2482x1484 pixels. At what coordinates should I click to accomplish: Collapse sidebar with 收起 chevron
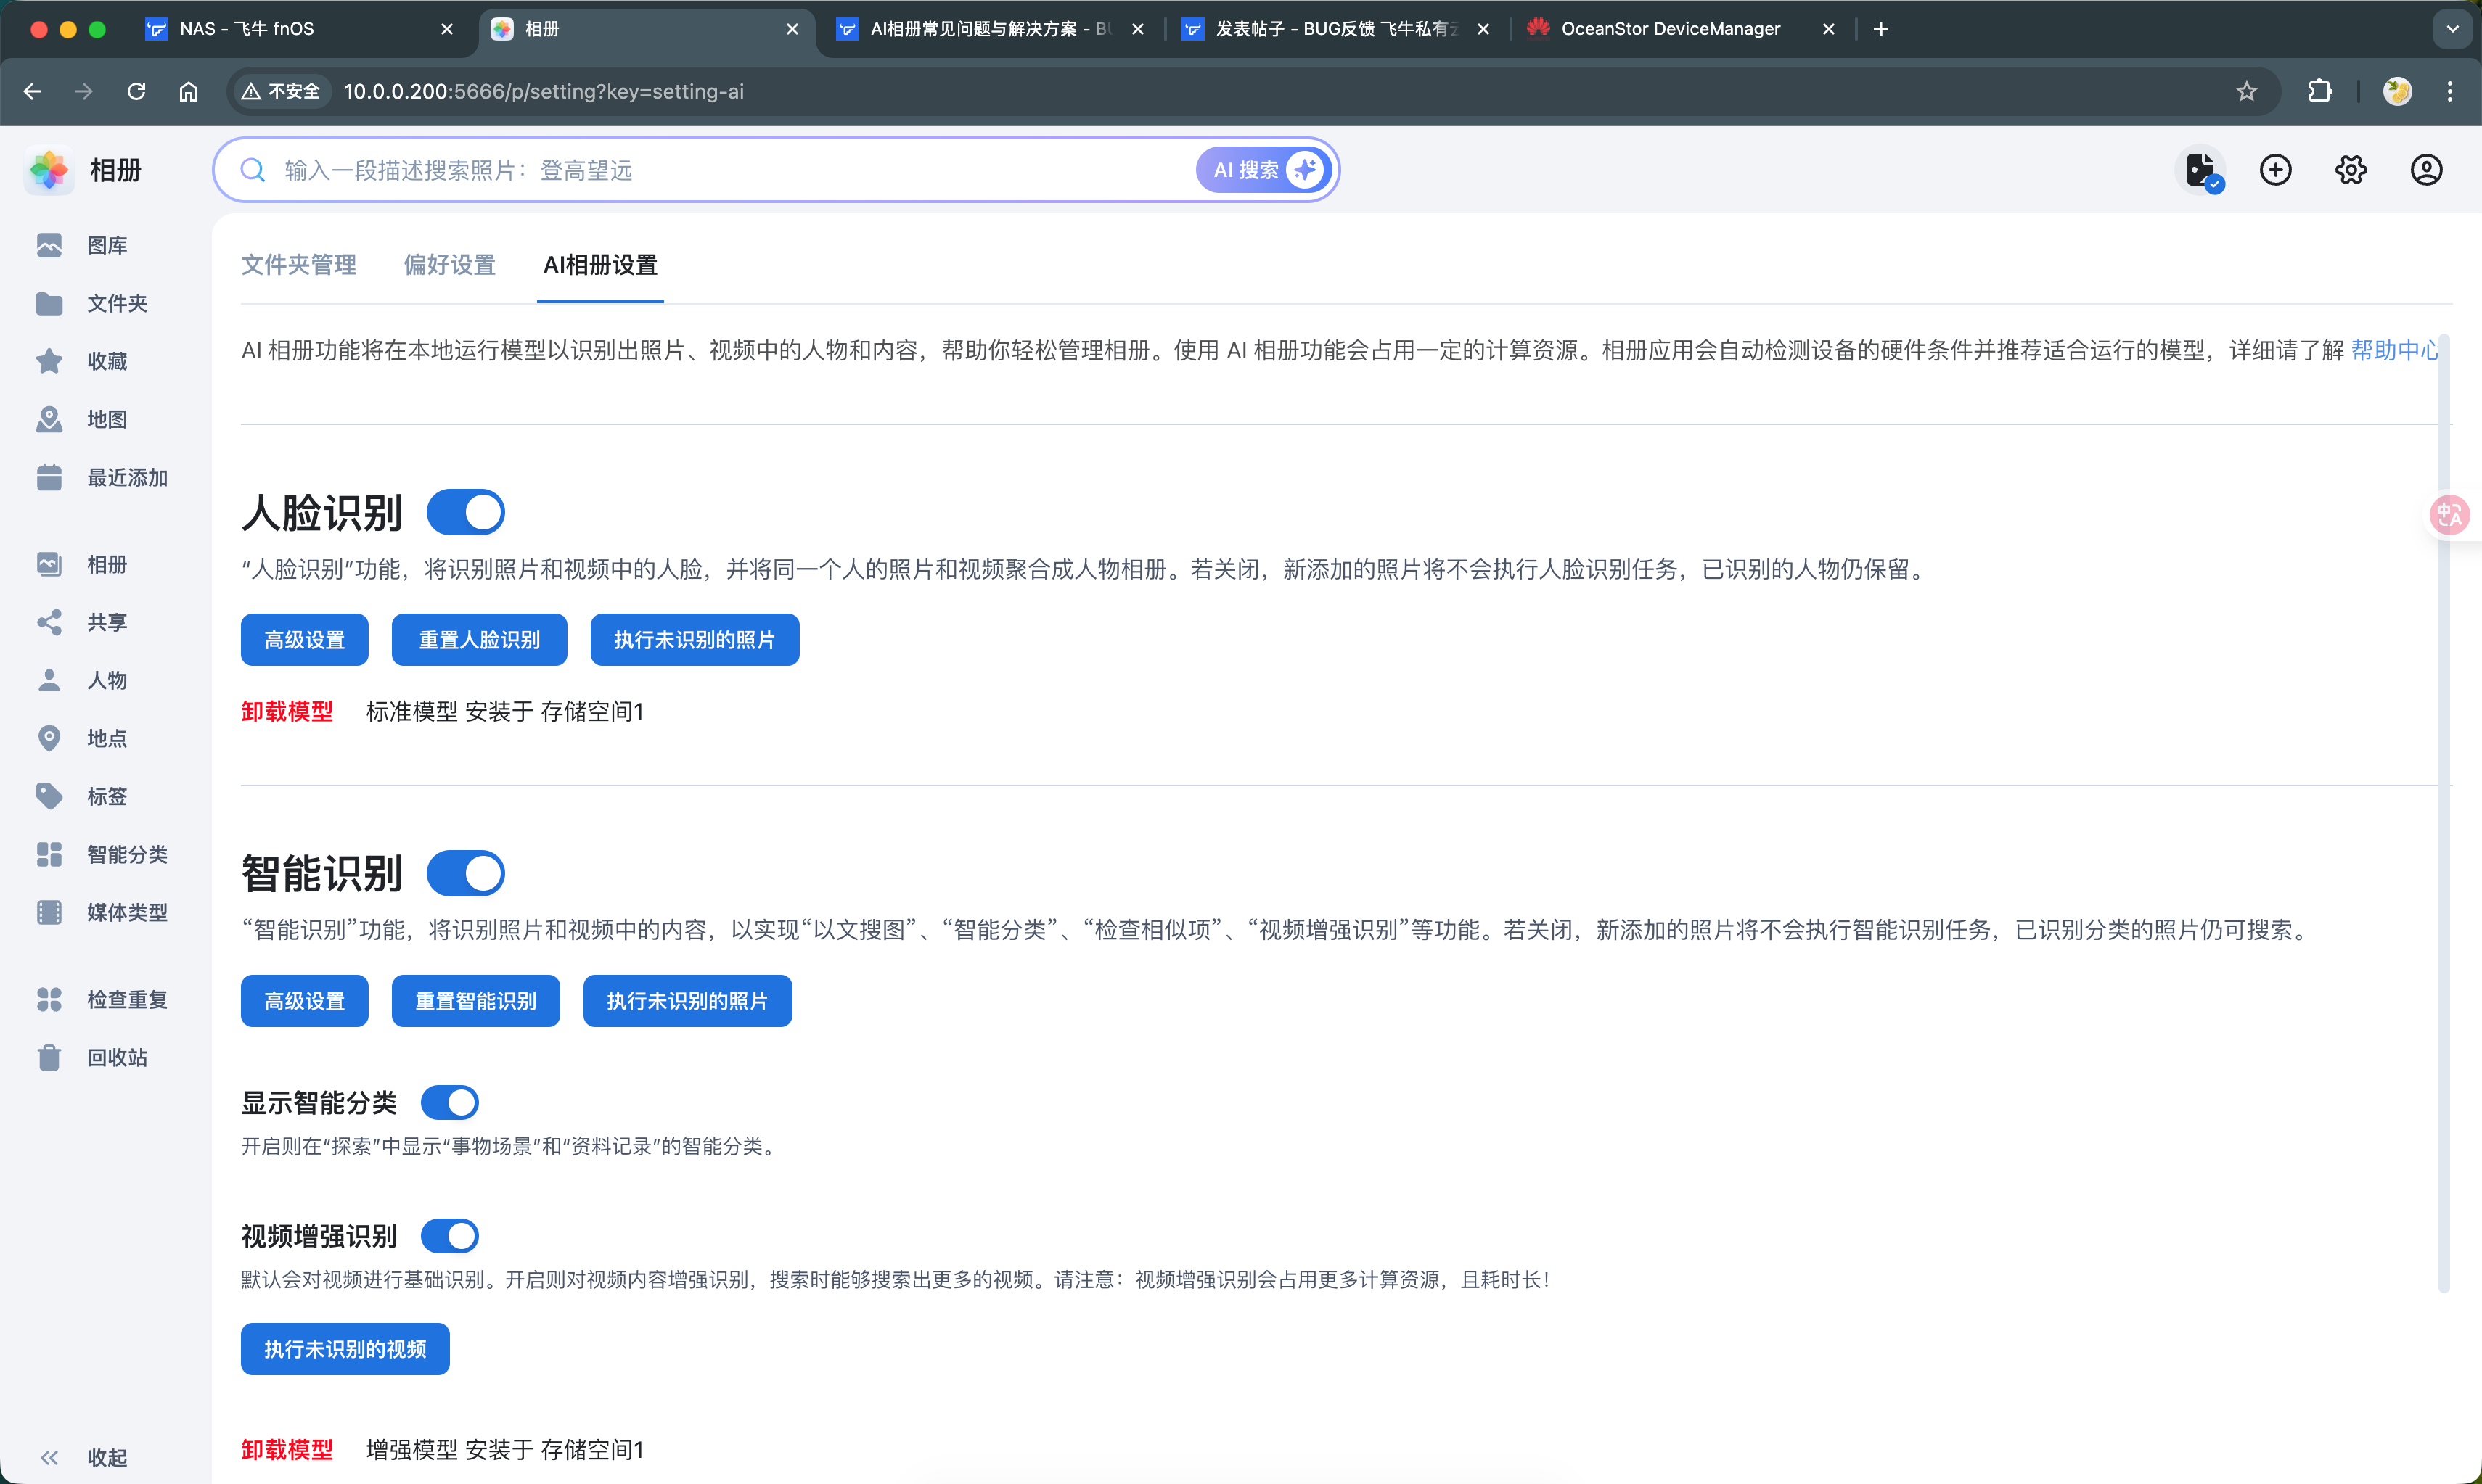tap(49, 1457)
